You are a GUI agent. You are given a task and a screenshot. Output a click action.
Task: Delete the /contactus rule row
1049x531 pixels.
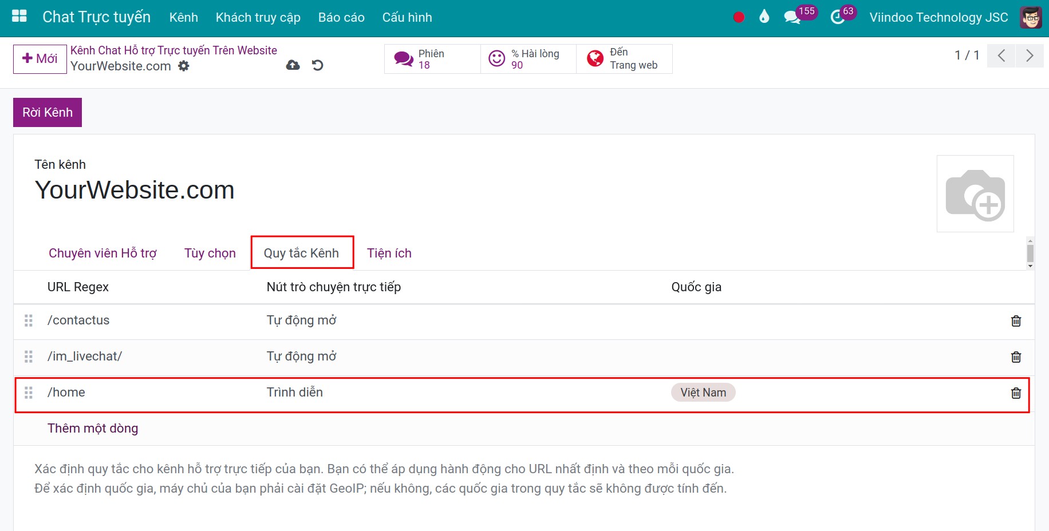(x=1016, y=321)
